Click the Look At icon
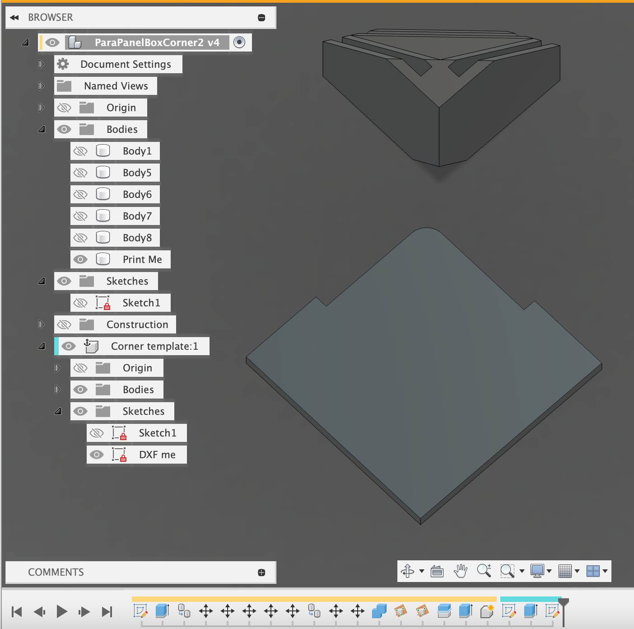 tap(437, 571)
